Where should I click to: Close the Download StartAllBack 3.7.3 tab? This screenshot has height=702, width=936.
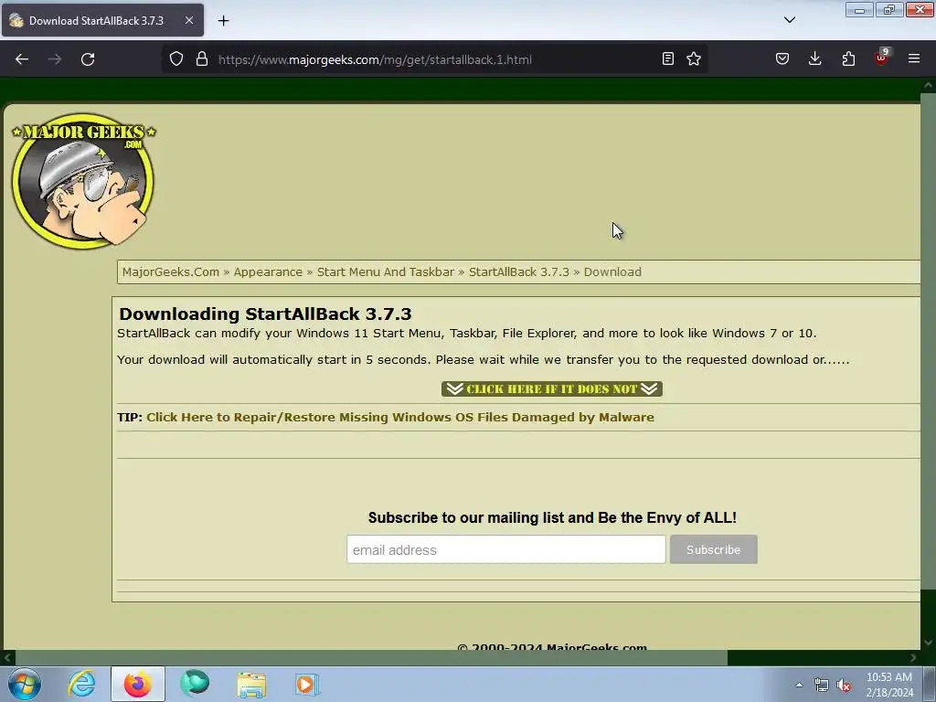coord(188,20)
